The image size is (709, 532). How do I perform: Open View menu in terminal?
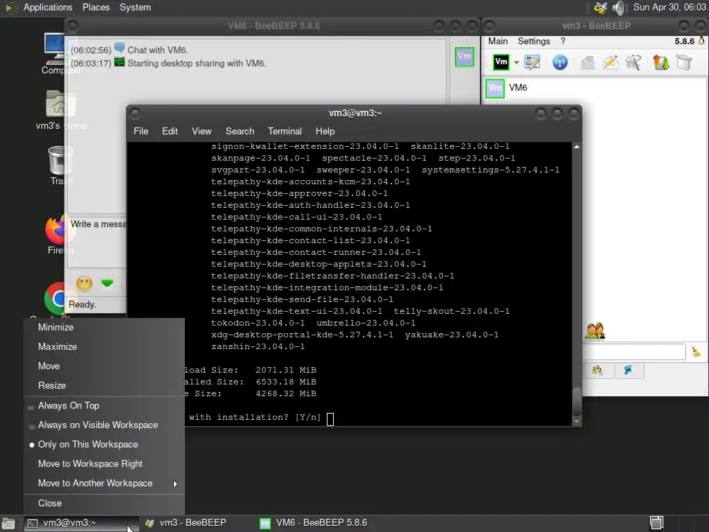tap(201, 131)
